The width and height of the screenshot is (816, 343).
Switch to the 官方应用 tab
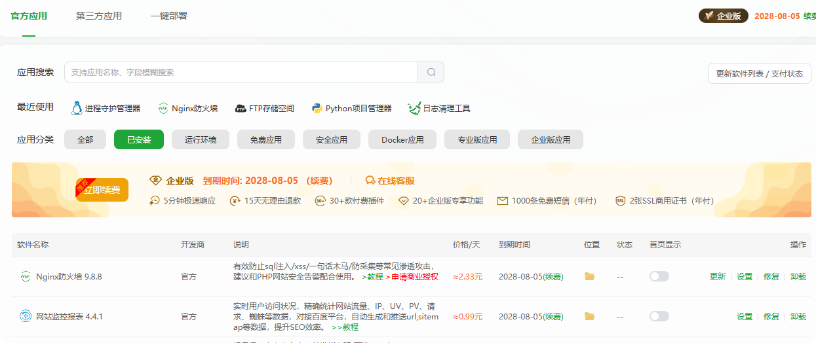tap(29, 16)
